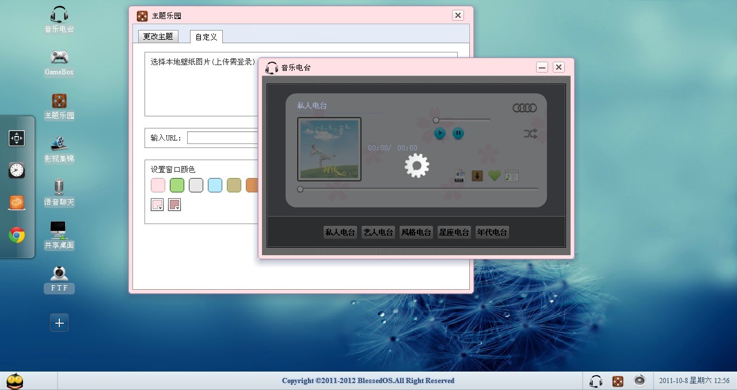The height and width of the screenshot is (390, 737).
Task: Open 音乐电台 from the taskbar tray
Action: click(595, 381)
